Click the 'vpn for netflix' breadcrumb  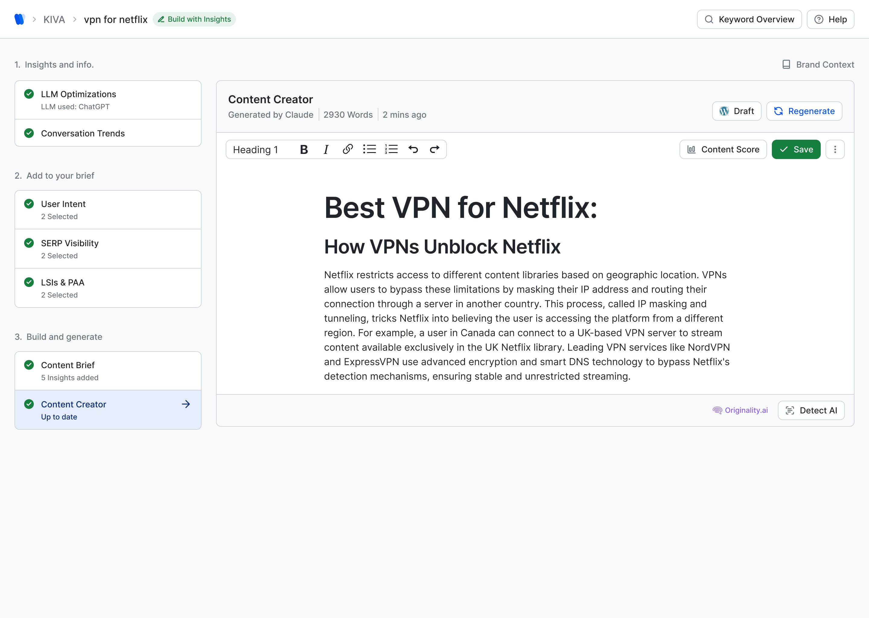pyautogui.click(x=116, y=19)
